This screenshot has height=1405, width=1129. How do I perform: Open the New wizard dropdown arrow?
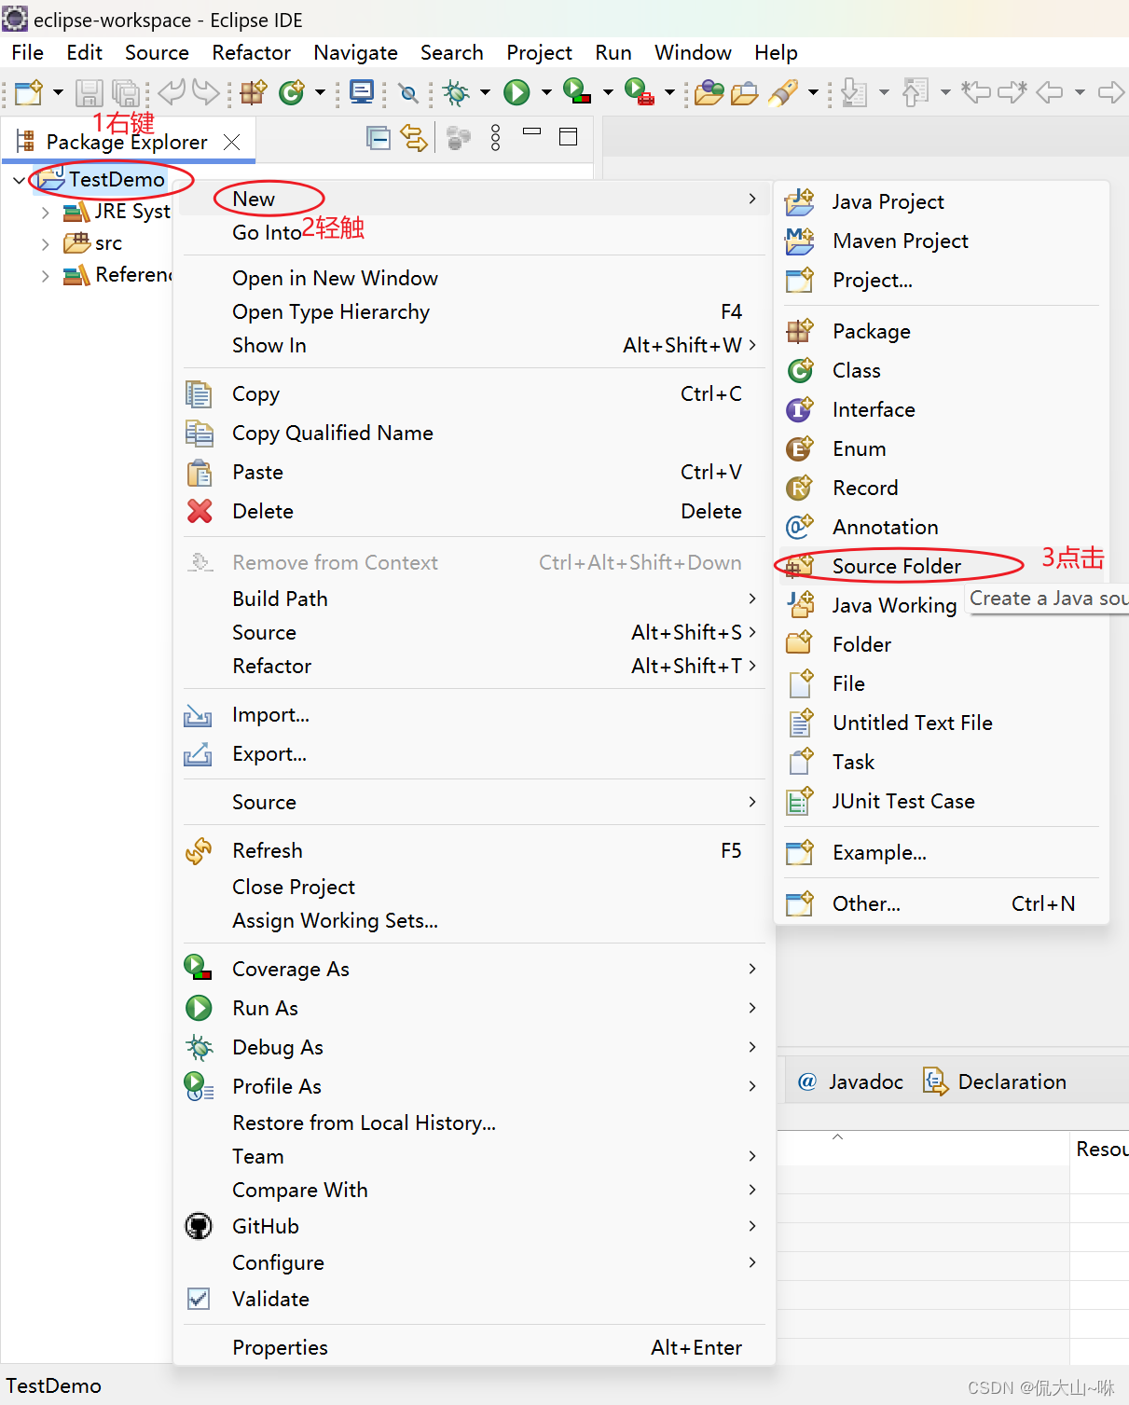click(x=58, y=92)
